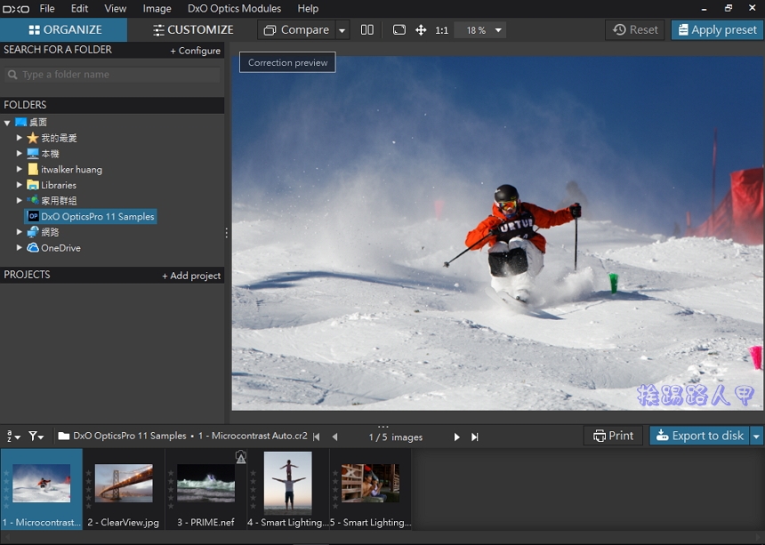Open the Image menu

pos(157,8)
